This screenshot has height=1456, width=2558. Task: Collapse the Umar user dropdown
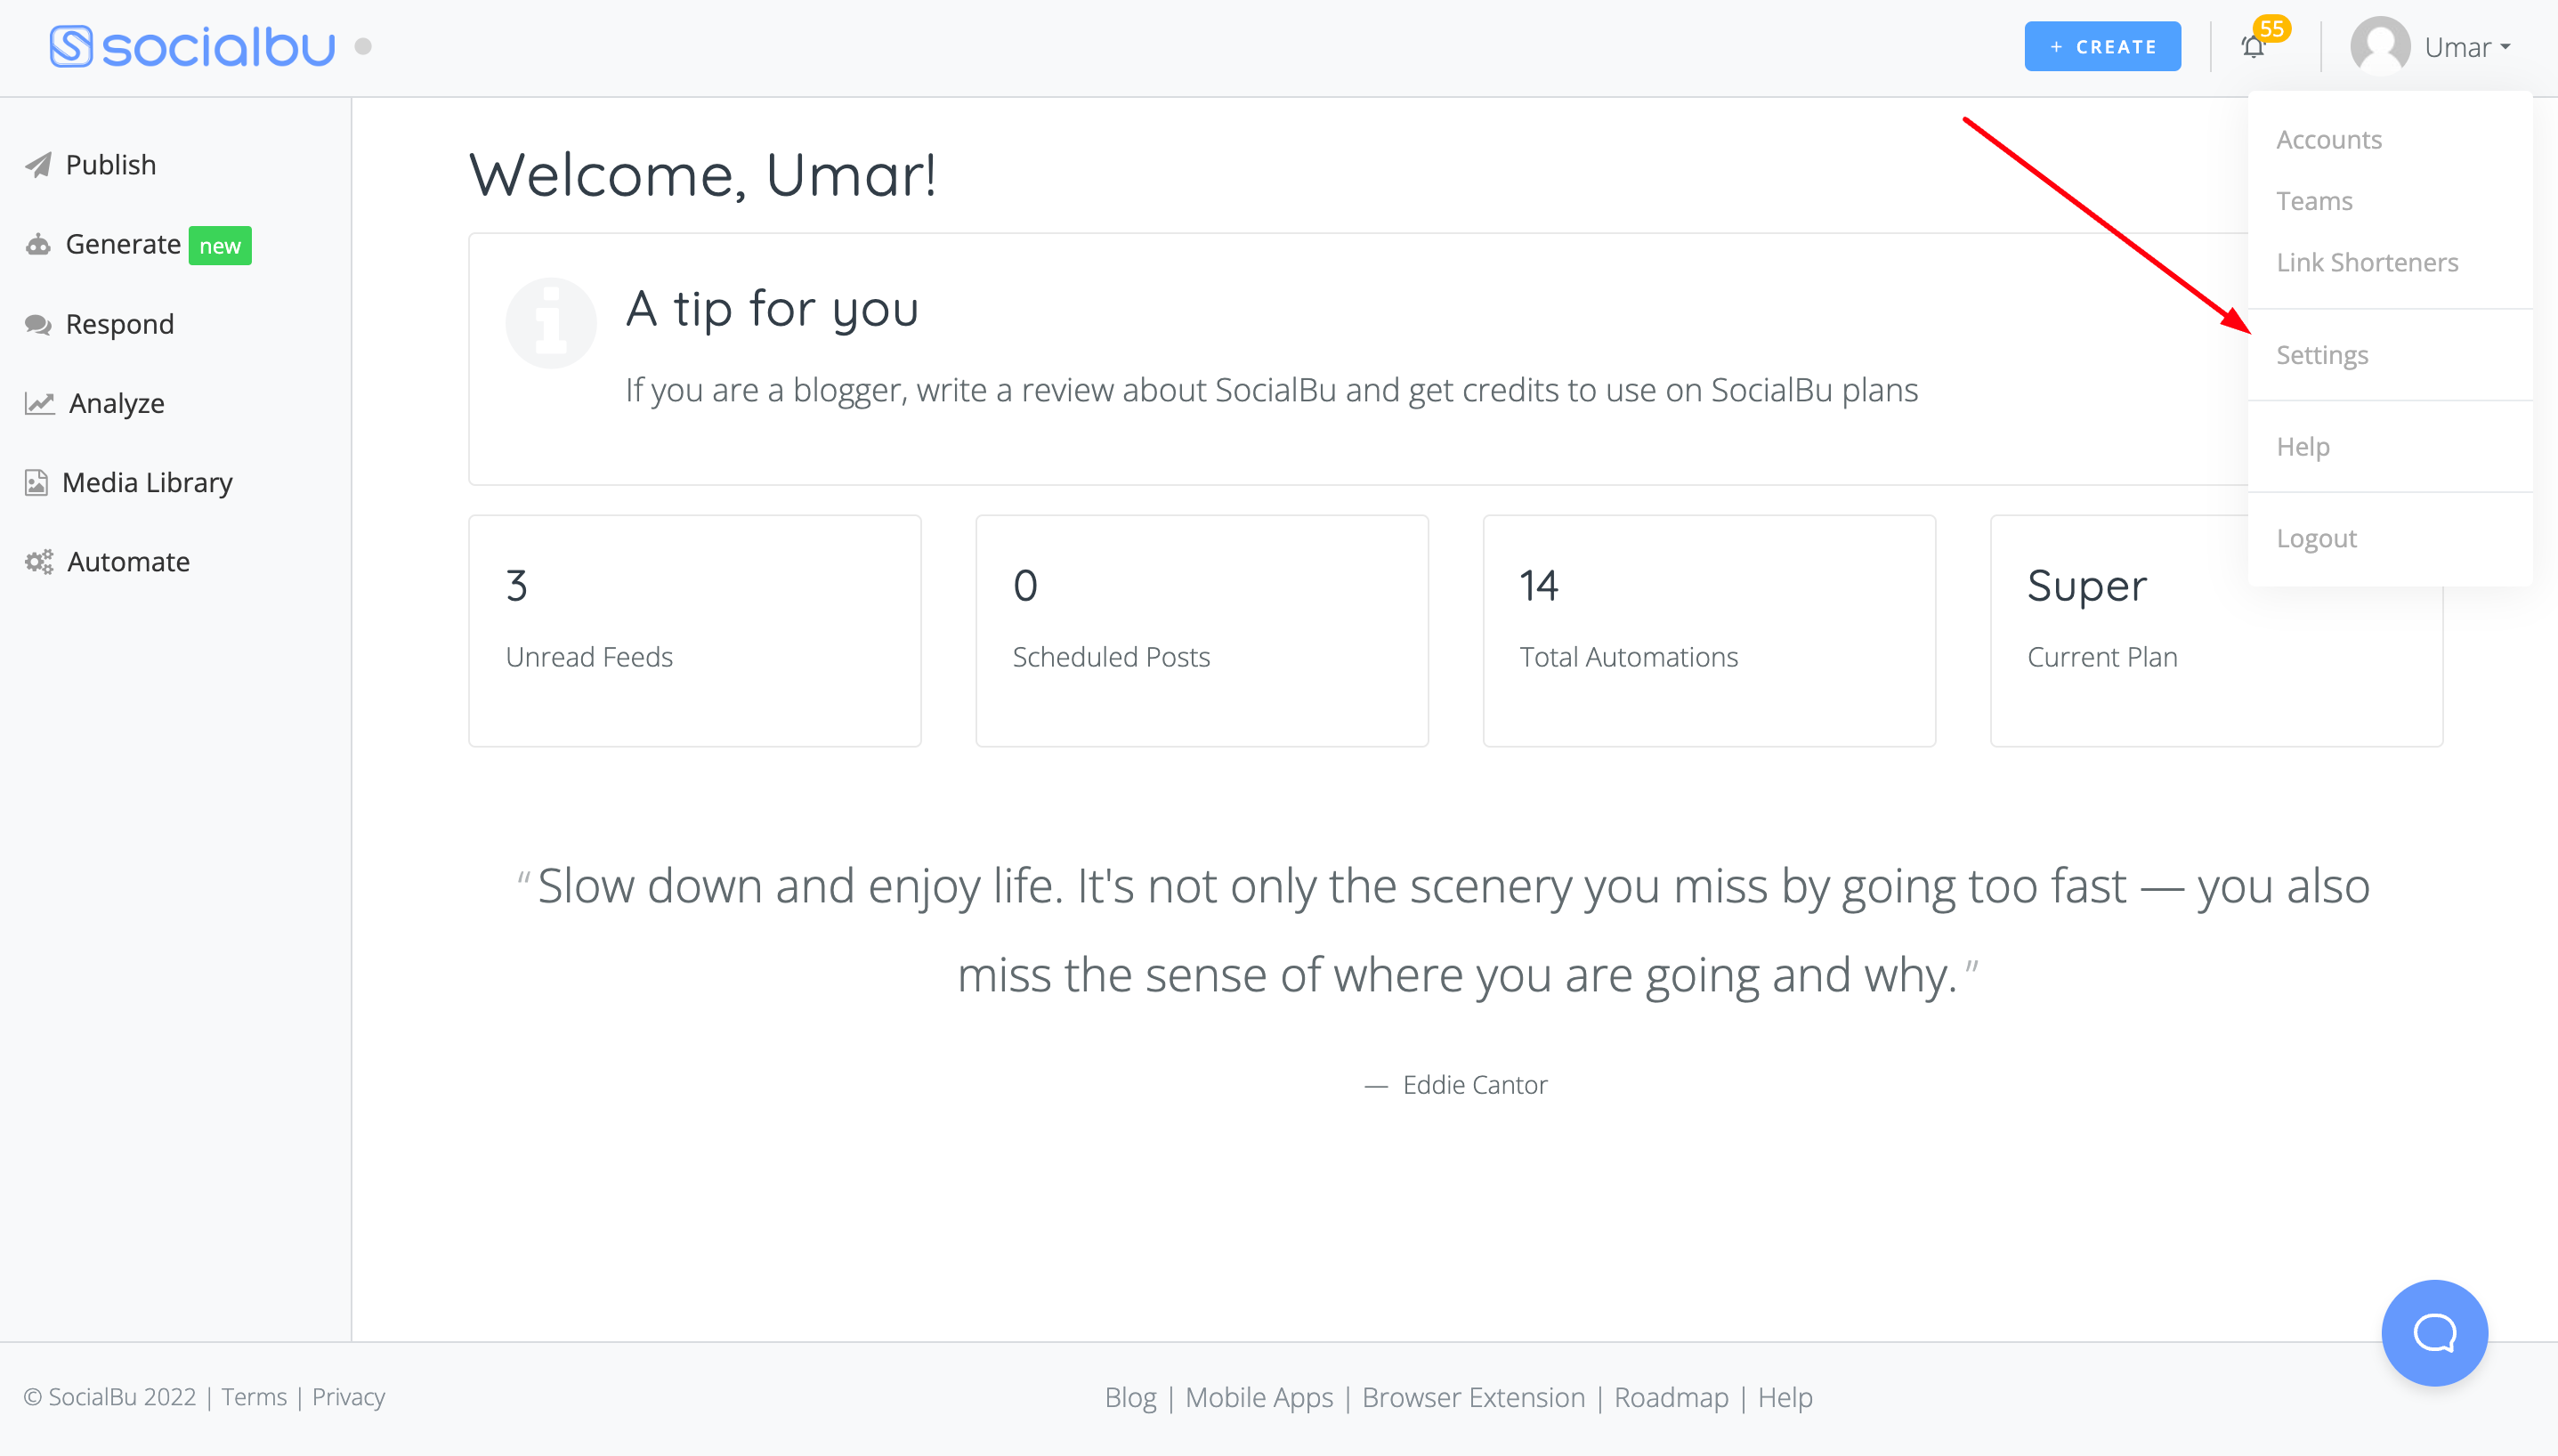coord(2467,47)
